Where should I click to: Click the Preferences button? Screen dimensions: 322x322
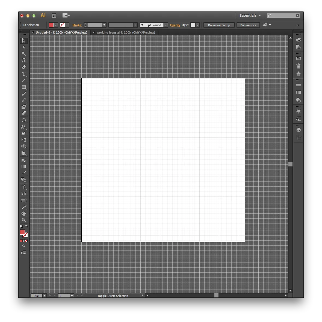[248, 25]
